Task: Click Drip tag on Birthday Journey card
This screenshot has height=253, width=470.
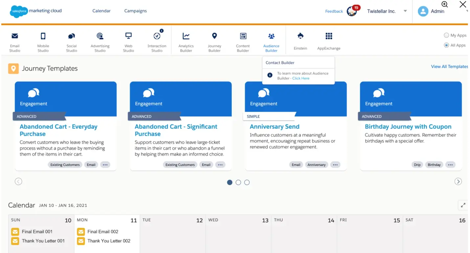Action: point(417,165)
